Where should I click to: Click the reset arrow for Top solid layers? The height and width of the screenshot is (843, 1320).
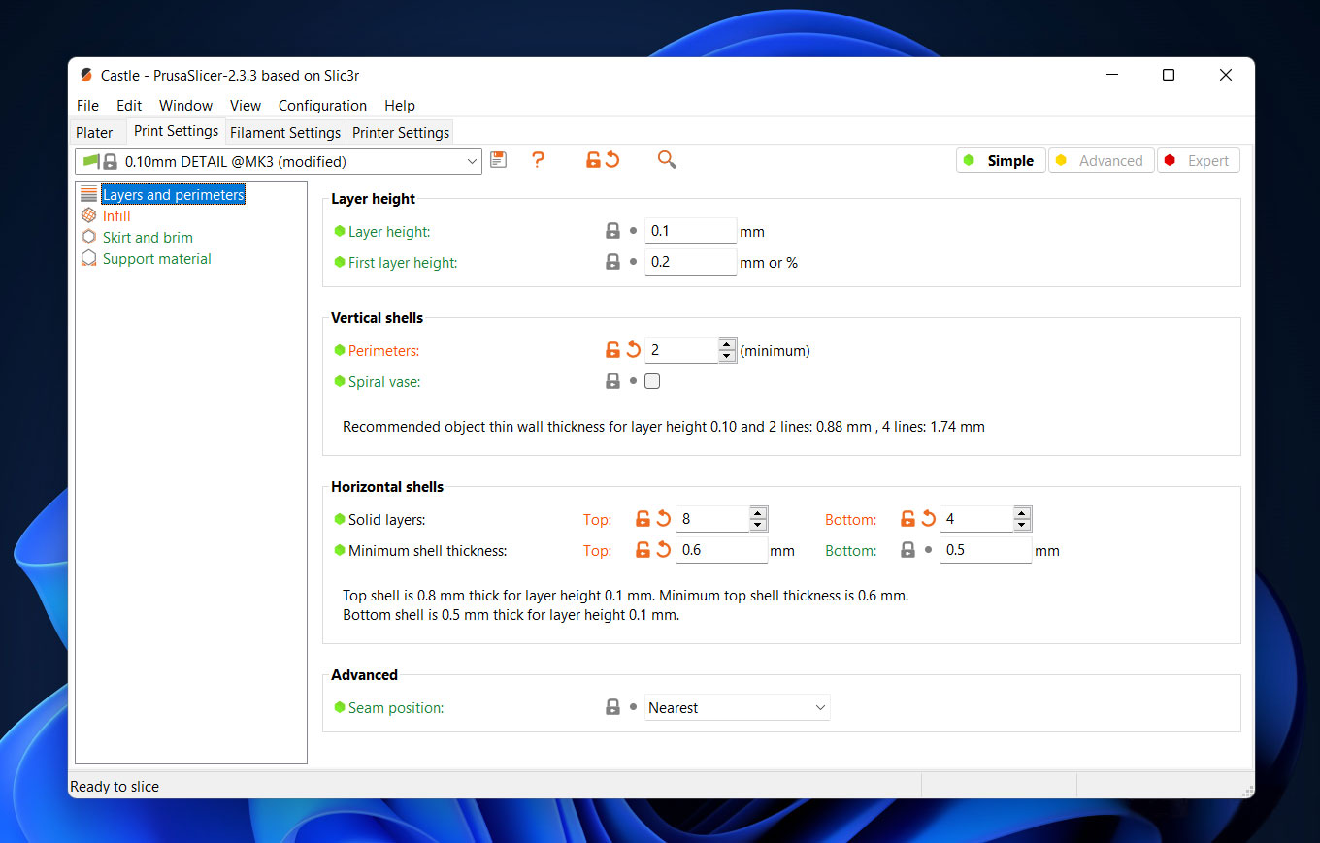click(x=664, y=519)
